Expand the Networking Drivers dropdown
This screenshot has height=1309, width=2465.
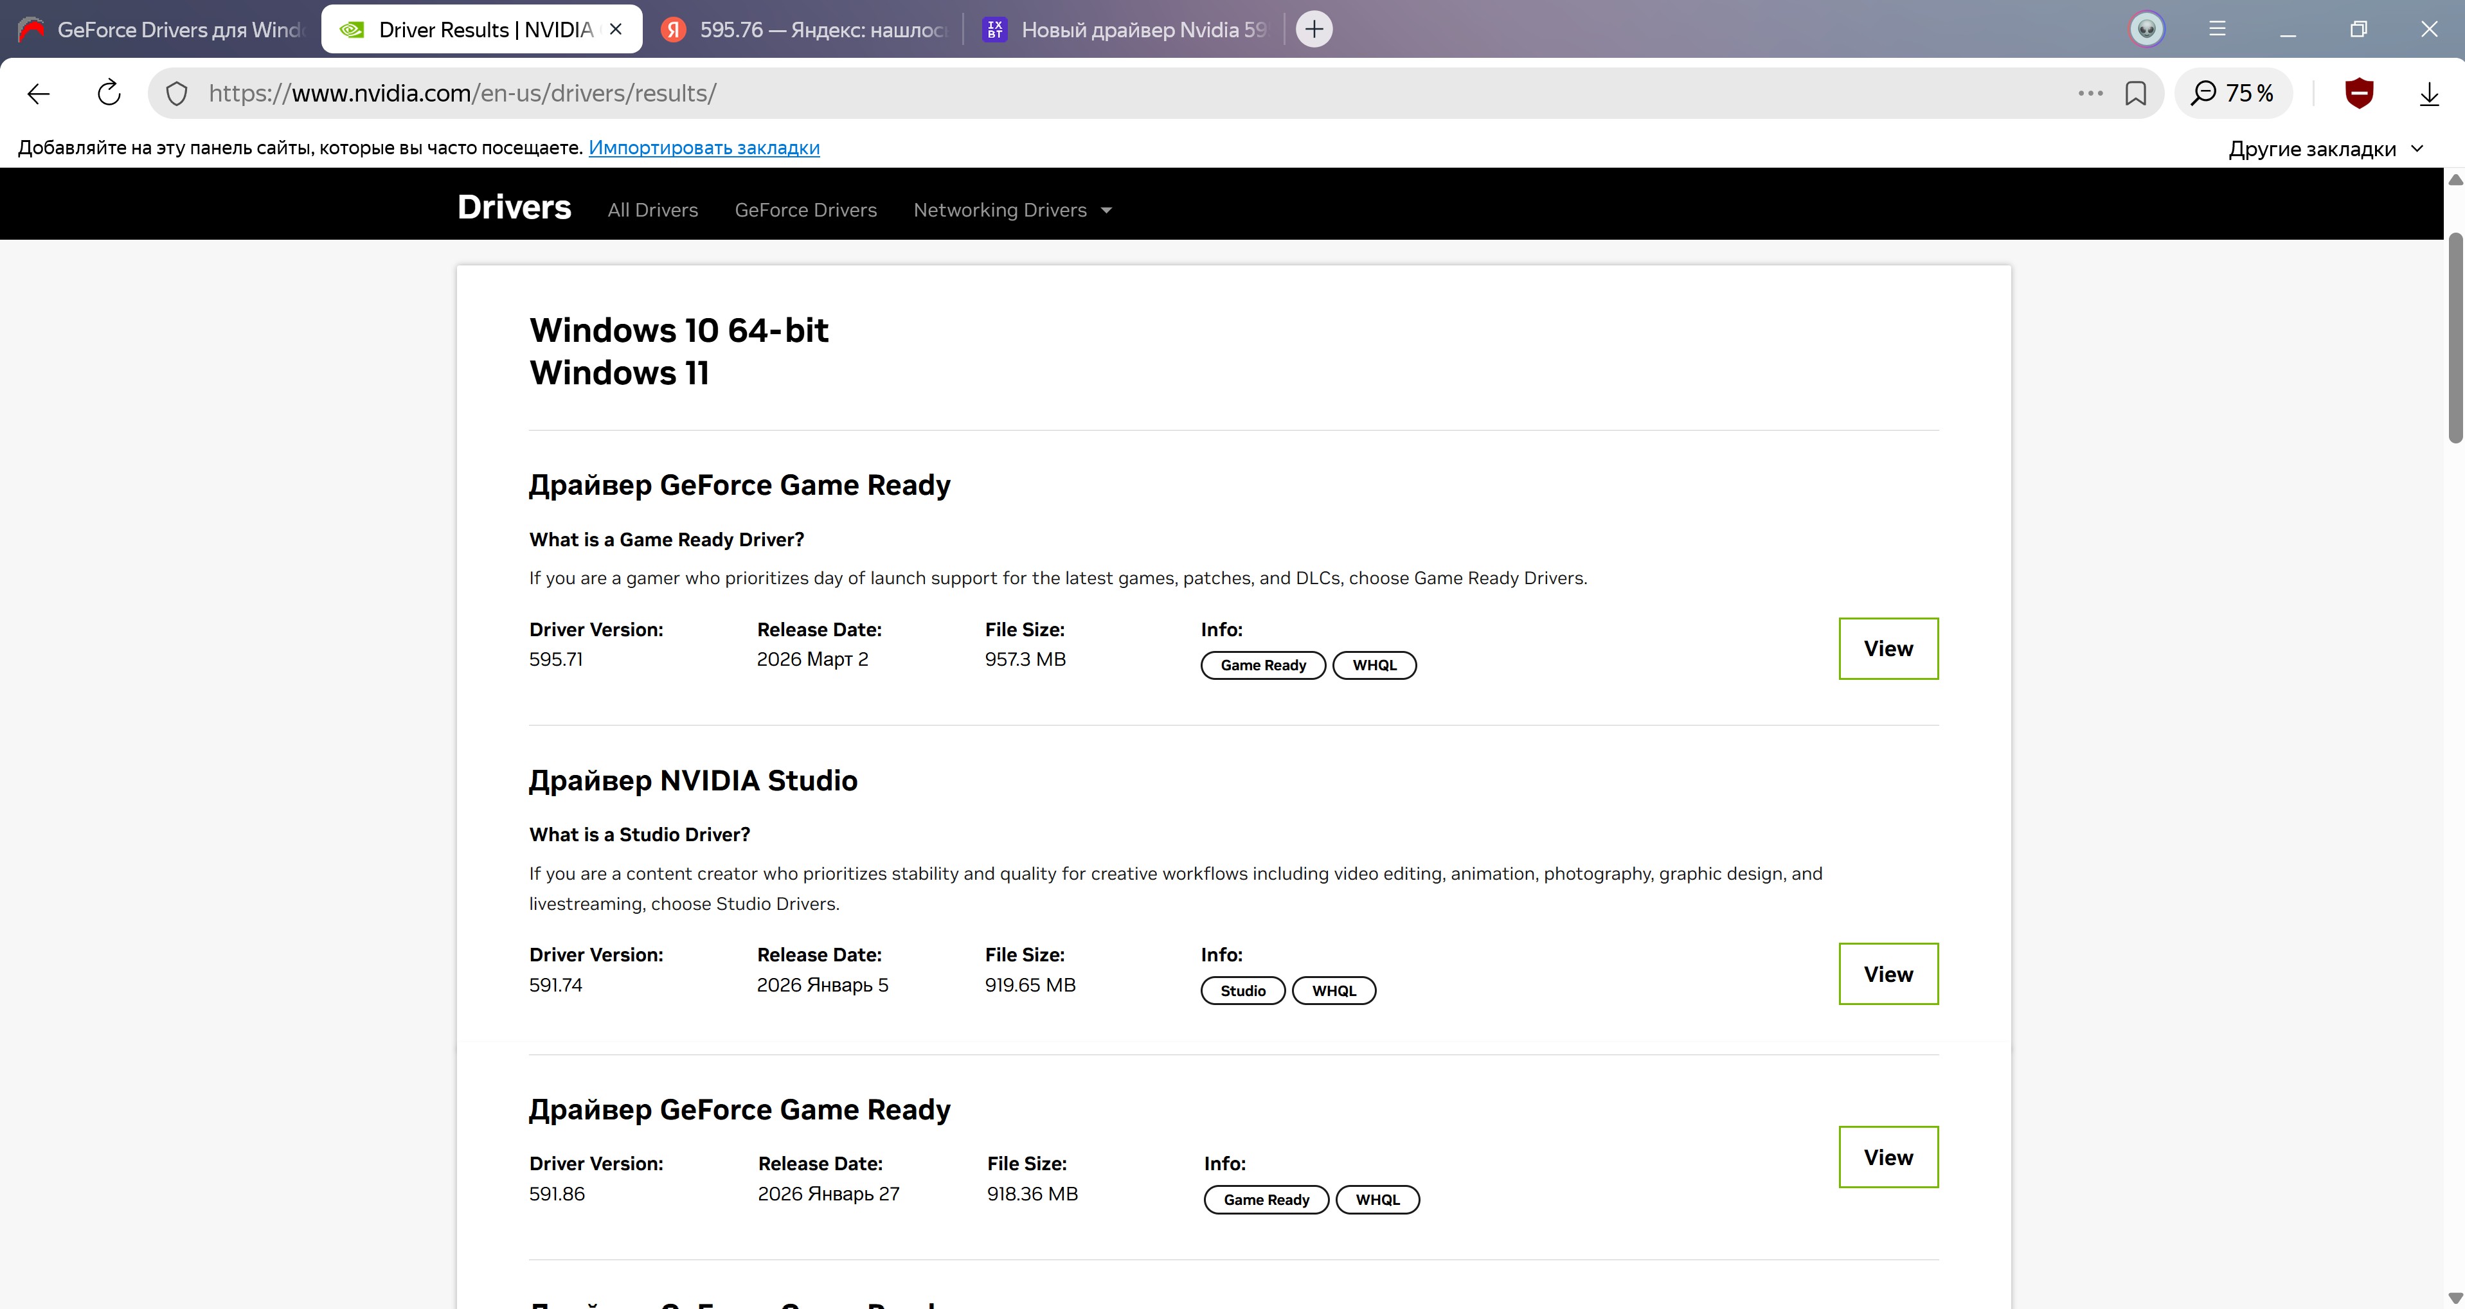1012,209
